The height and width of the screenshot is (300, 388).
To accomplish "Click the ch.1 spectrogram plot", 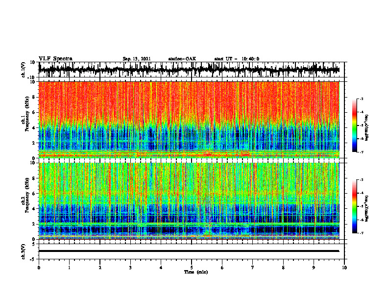I will (189, 120).
